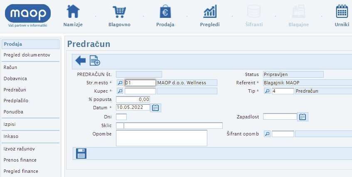Screen dimensions: 352x177
Task: Open Šifrant opomb lookup search icon
Action: point(267,134)
